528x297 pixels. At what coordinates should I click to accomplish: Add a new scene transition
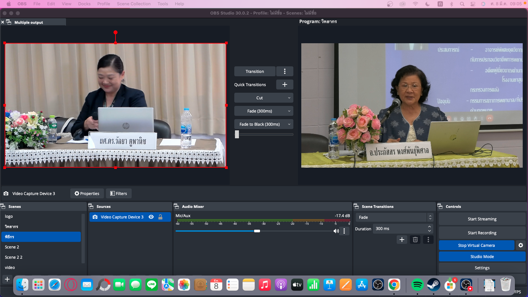402,240
